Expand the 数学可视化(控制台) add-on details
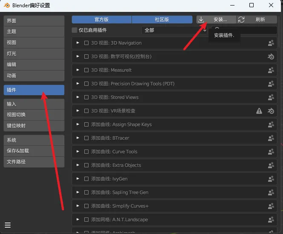The width and height of the screenshot is (283, 234). (x=78, y=56)
